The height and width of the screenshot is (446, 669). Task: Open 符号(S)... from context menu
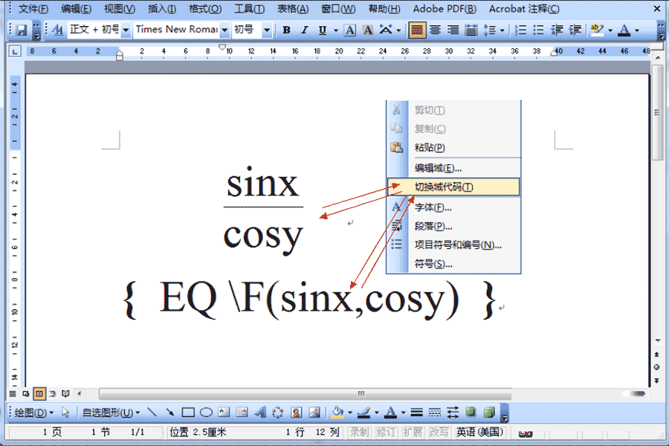click(453, 264)
